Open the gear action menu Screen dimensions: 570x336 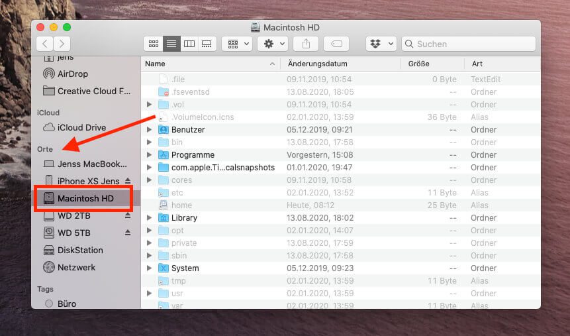(x=273, y=44)
